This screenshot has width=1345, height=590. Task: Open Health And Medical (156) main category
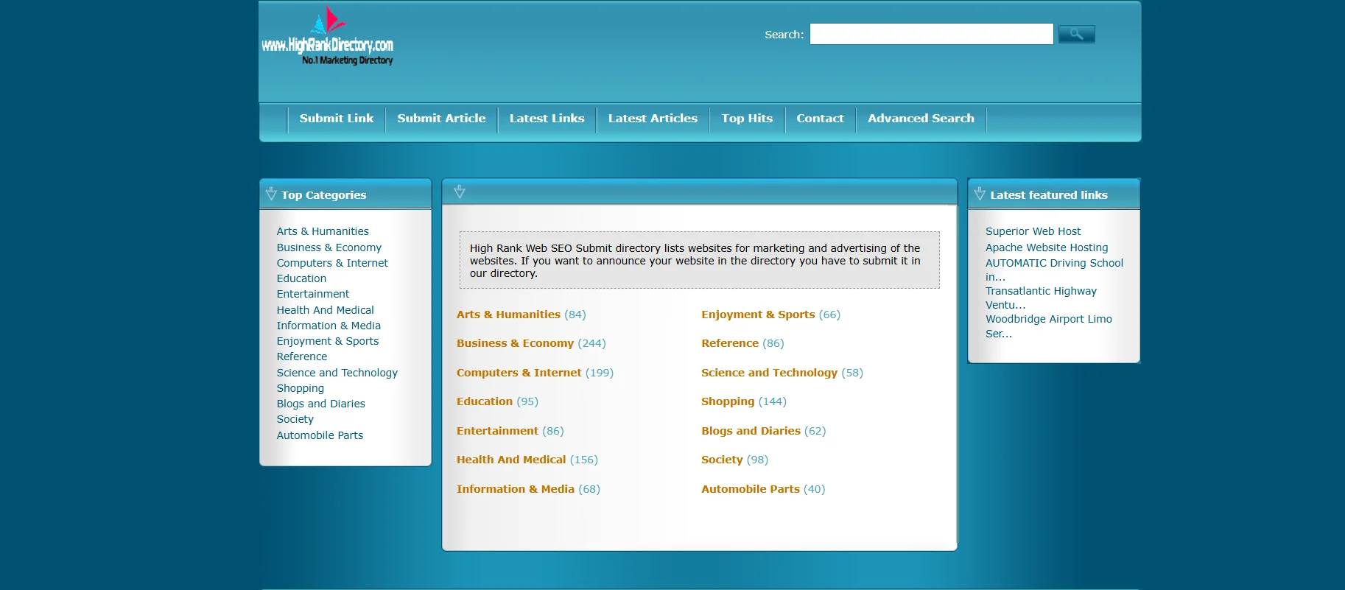coord(511,460)
